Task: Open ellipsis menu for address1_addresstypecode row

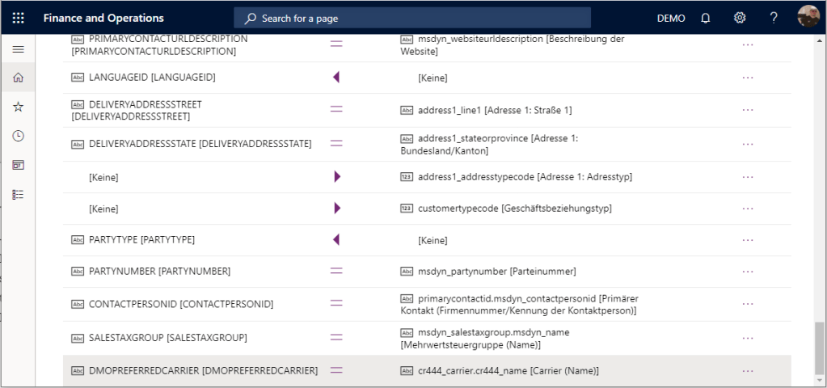Action: (747, 177)
